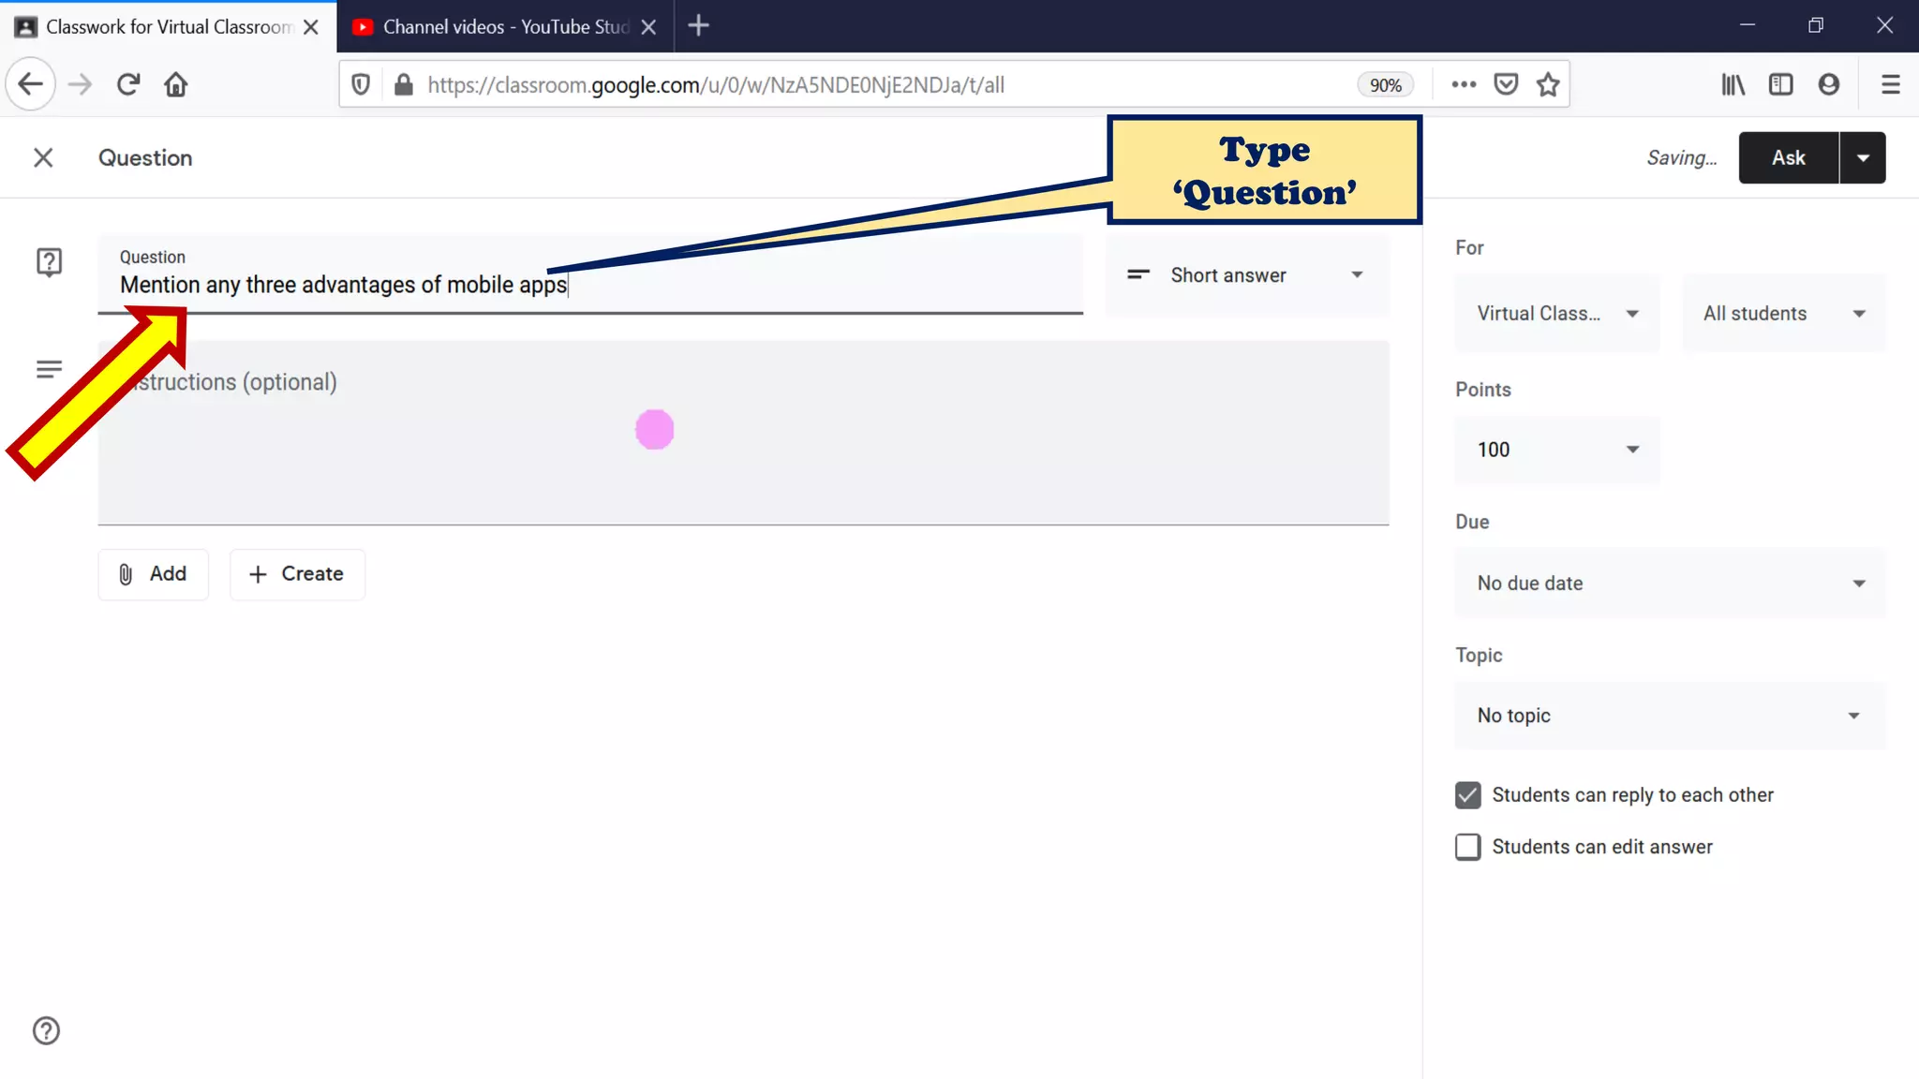Open Firefox hamburger menu
The height and width of the screenshot is (1079, 1919).
(x=1890, y=84)
